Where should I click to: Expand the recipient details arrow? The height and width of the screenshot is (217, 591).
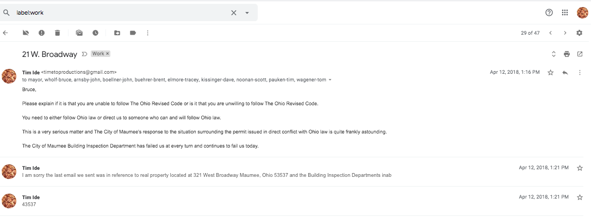tap(330, 80)
